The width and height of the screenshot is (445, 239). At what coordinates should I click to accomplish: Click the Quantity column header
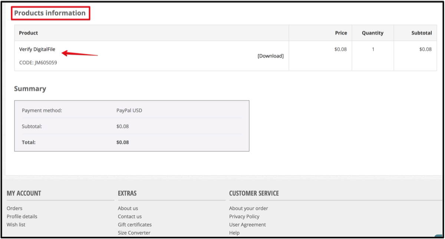pos(372,33)
